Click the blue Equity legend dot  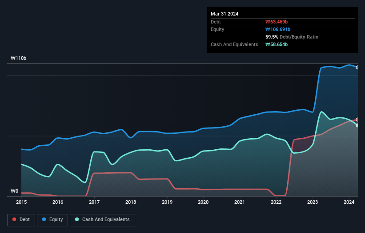tap(44, 219)
